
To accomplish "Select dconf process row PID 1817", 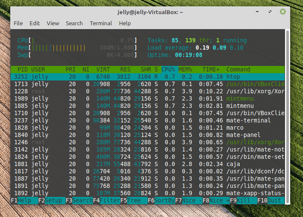I will click(148, 171).
